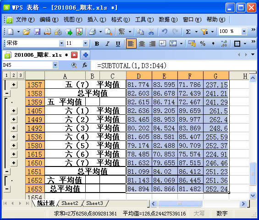This screenshot has width=259, height=220.
Task: Toggle Italic formatting button
Action: click(x=108, y=43)
